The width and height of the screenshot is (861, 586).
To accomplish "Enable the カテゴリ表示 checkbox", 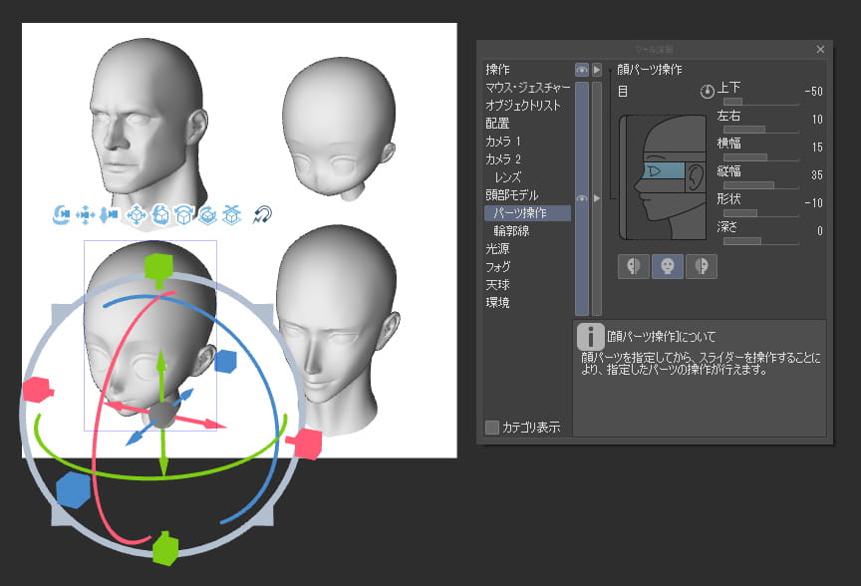I will coord(492,427).
